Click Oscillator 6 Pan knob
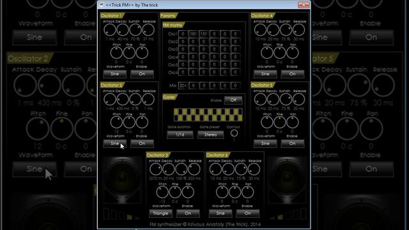 247,192
